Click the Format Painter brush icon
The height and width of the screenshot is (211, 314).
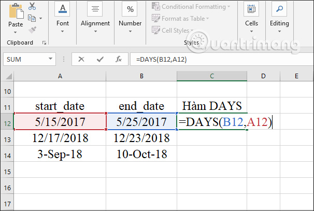click(x=32, y=30)
